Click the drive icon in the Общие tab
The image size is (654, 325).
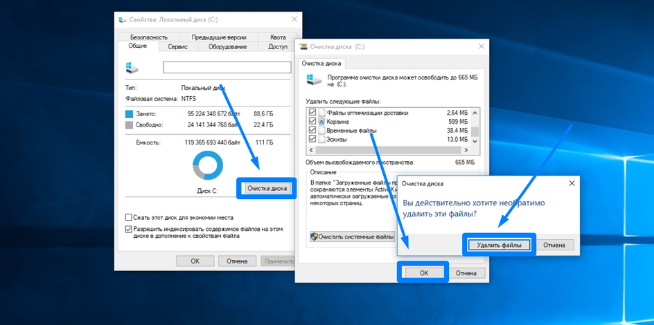[132, 68]
